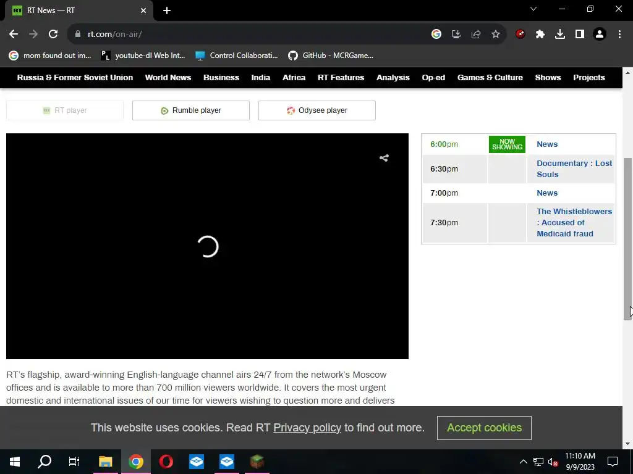Open Chrome downloads icon
Screen dimensions: 633x474
coord(560,35)
